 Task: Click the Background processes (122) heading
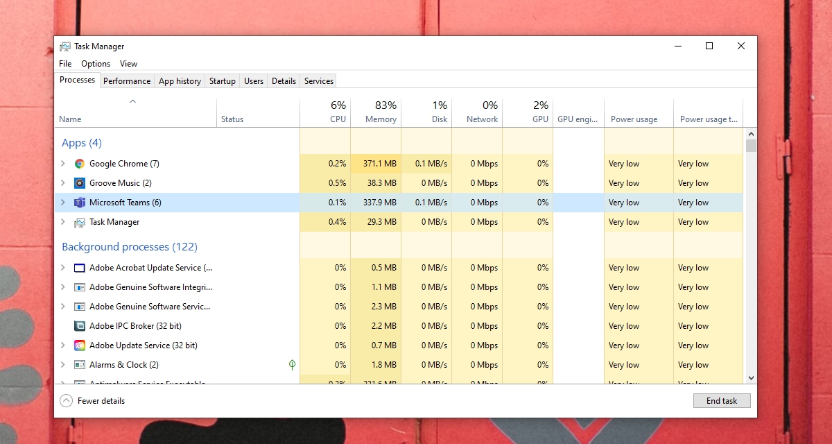pyautogui.click(x=130, y=247)
